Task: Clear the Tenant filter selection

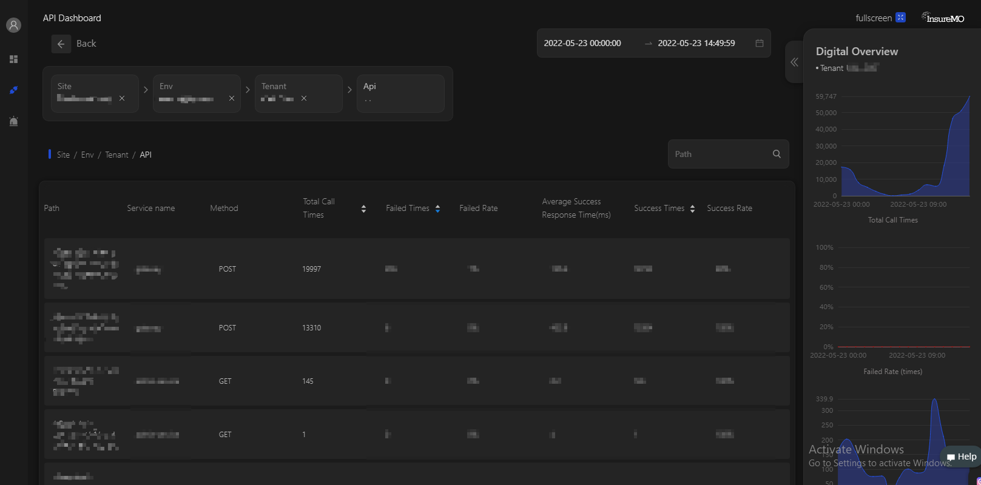Action: coord(304,98)
